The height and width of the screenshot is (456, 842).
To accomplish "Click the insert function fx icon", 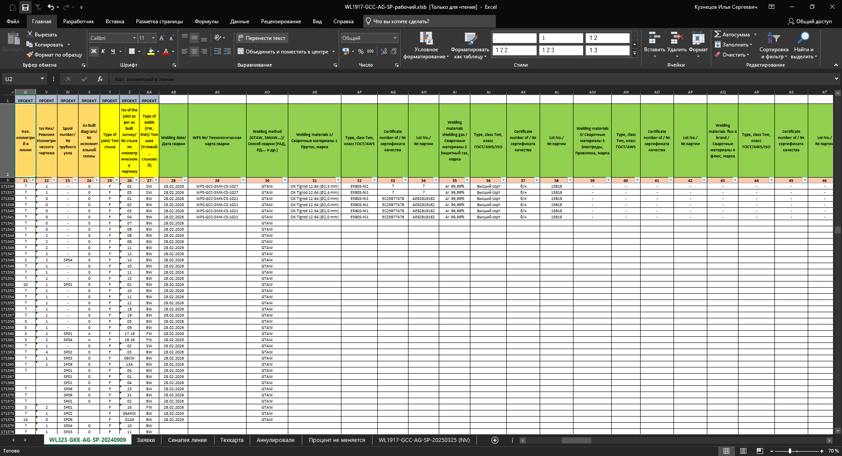I will [x=100, y=79].
